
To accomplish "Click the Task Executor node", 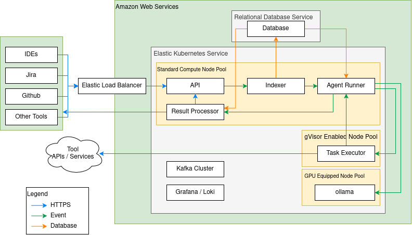I will click(x=346, y=153).
